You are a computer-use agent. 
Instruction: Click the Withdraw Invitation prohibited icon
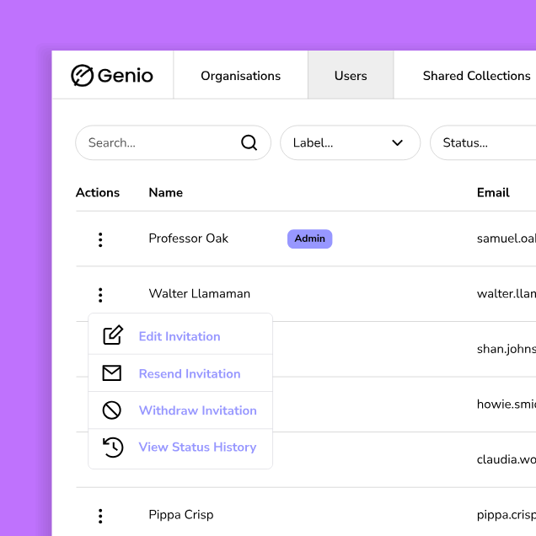pyautogui.click(x=112, y=410)
